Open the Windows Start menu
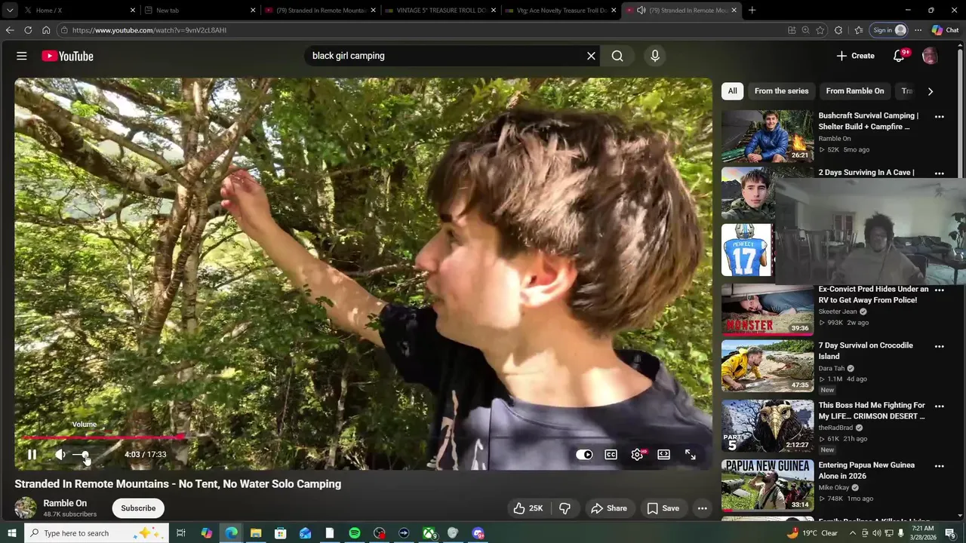The width and height of the screenshot is (966, 543). click(11, 533)
